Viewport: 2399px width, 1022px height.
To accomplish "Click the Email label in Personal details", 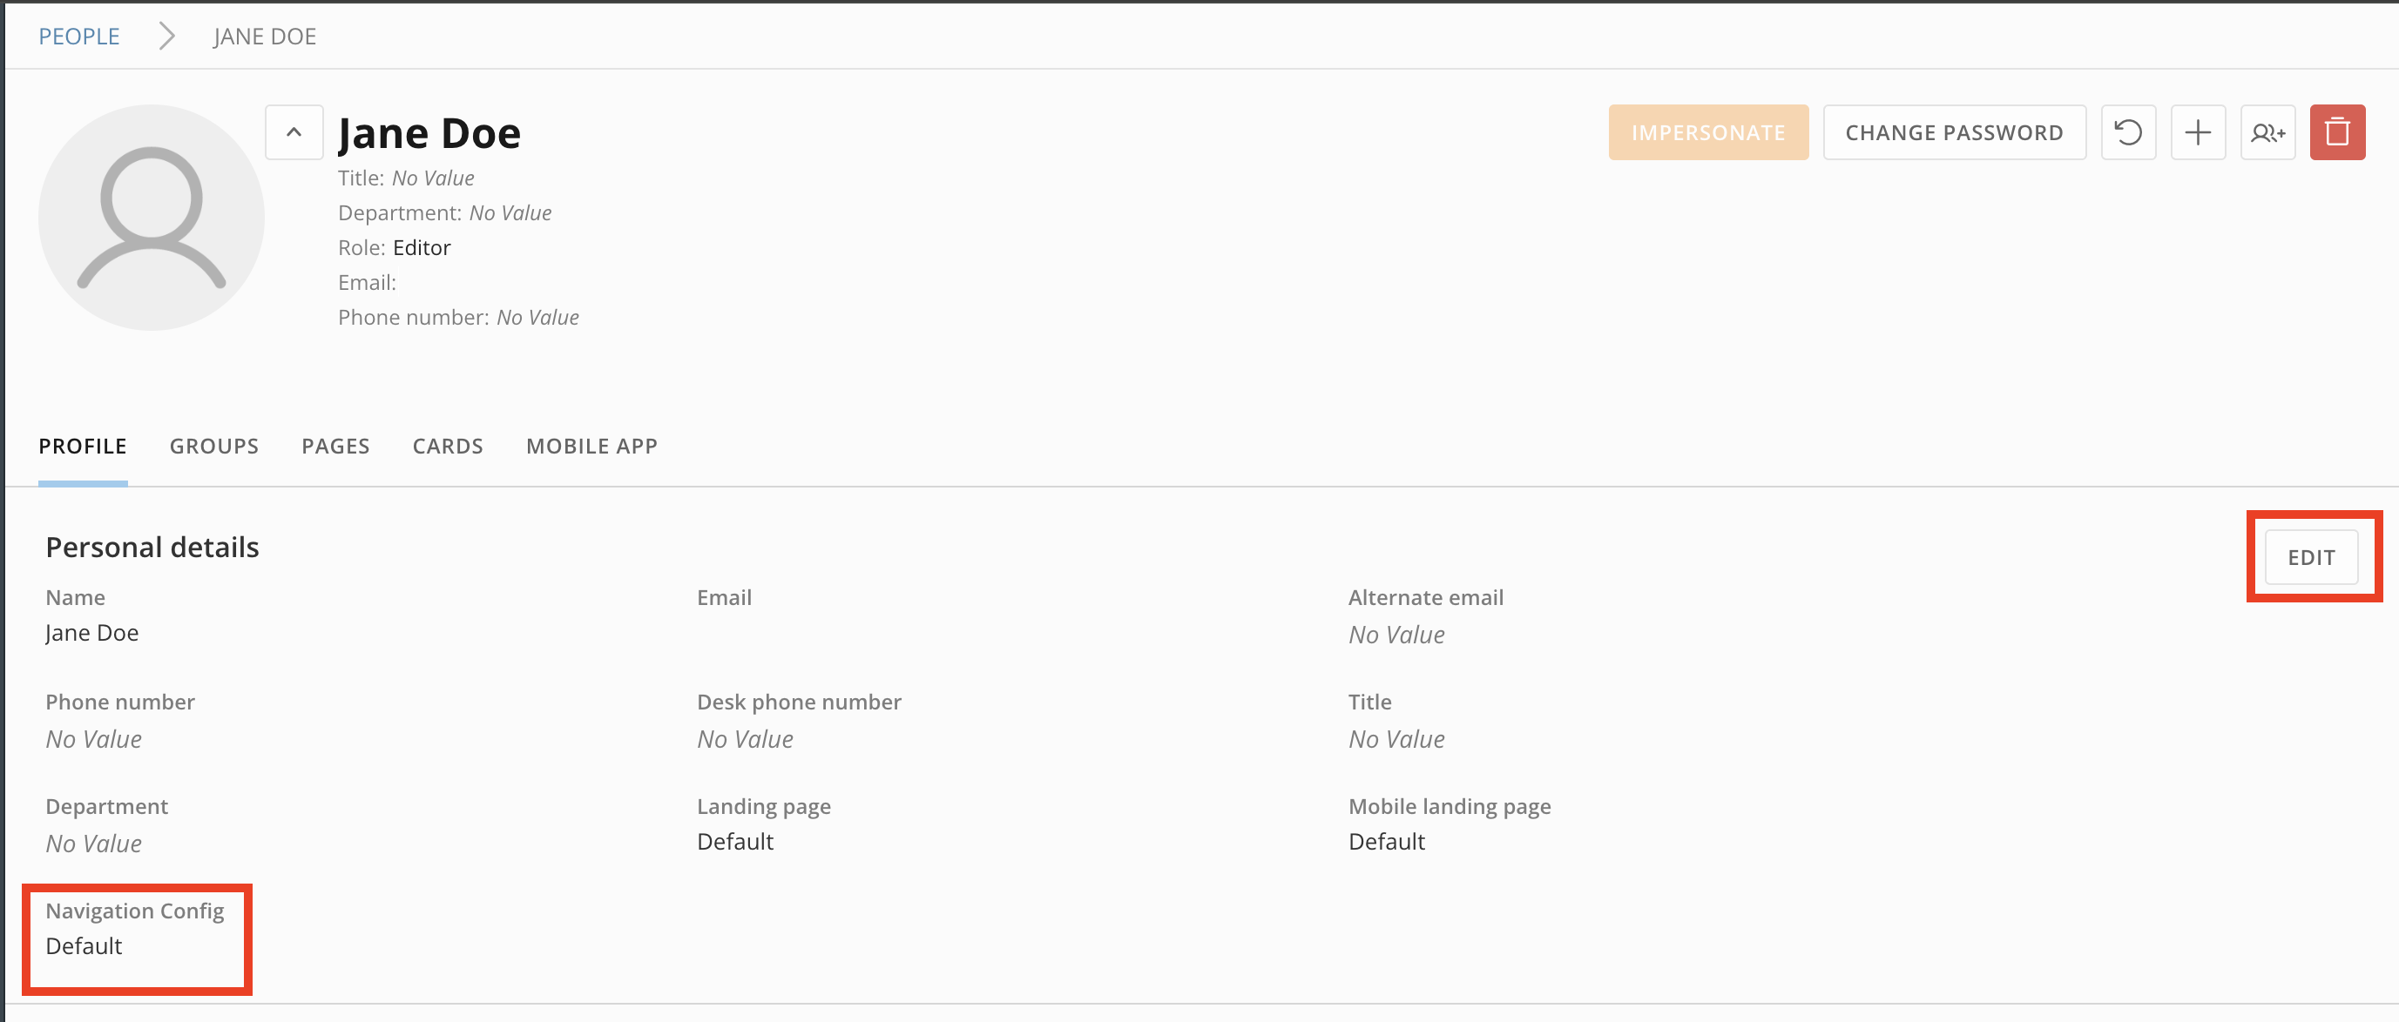I will click(x=724, y=597).
